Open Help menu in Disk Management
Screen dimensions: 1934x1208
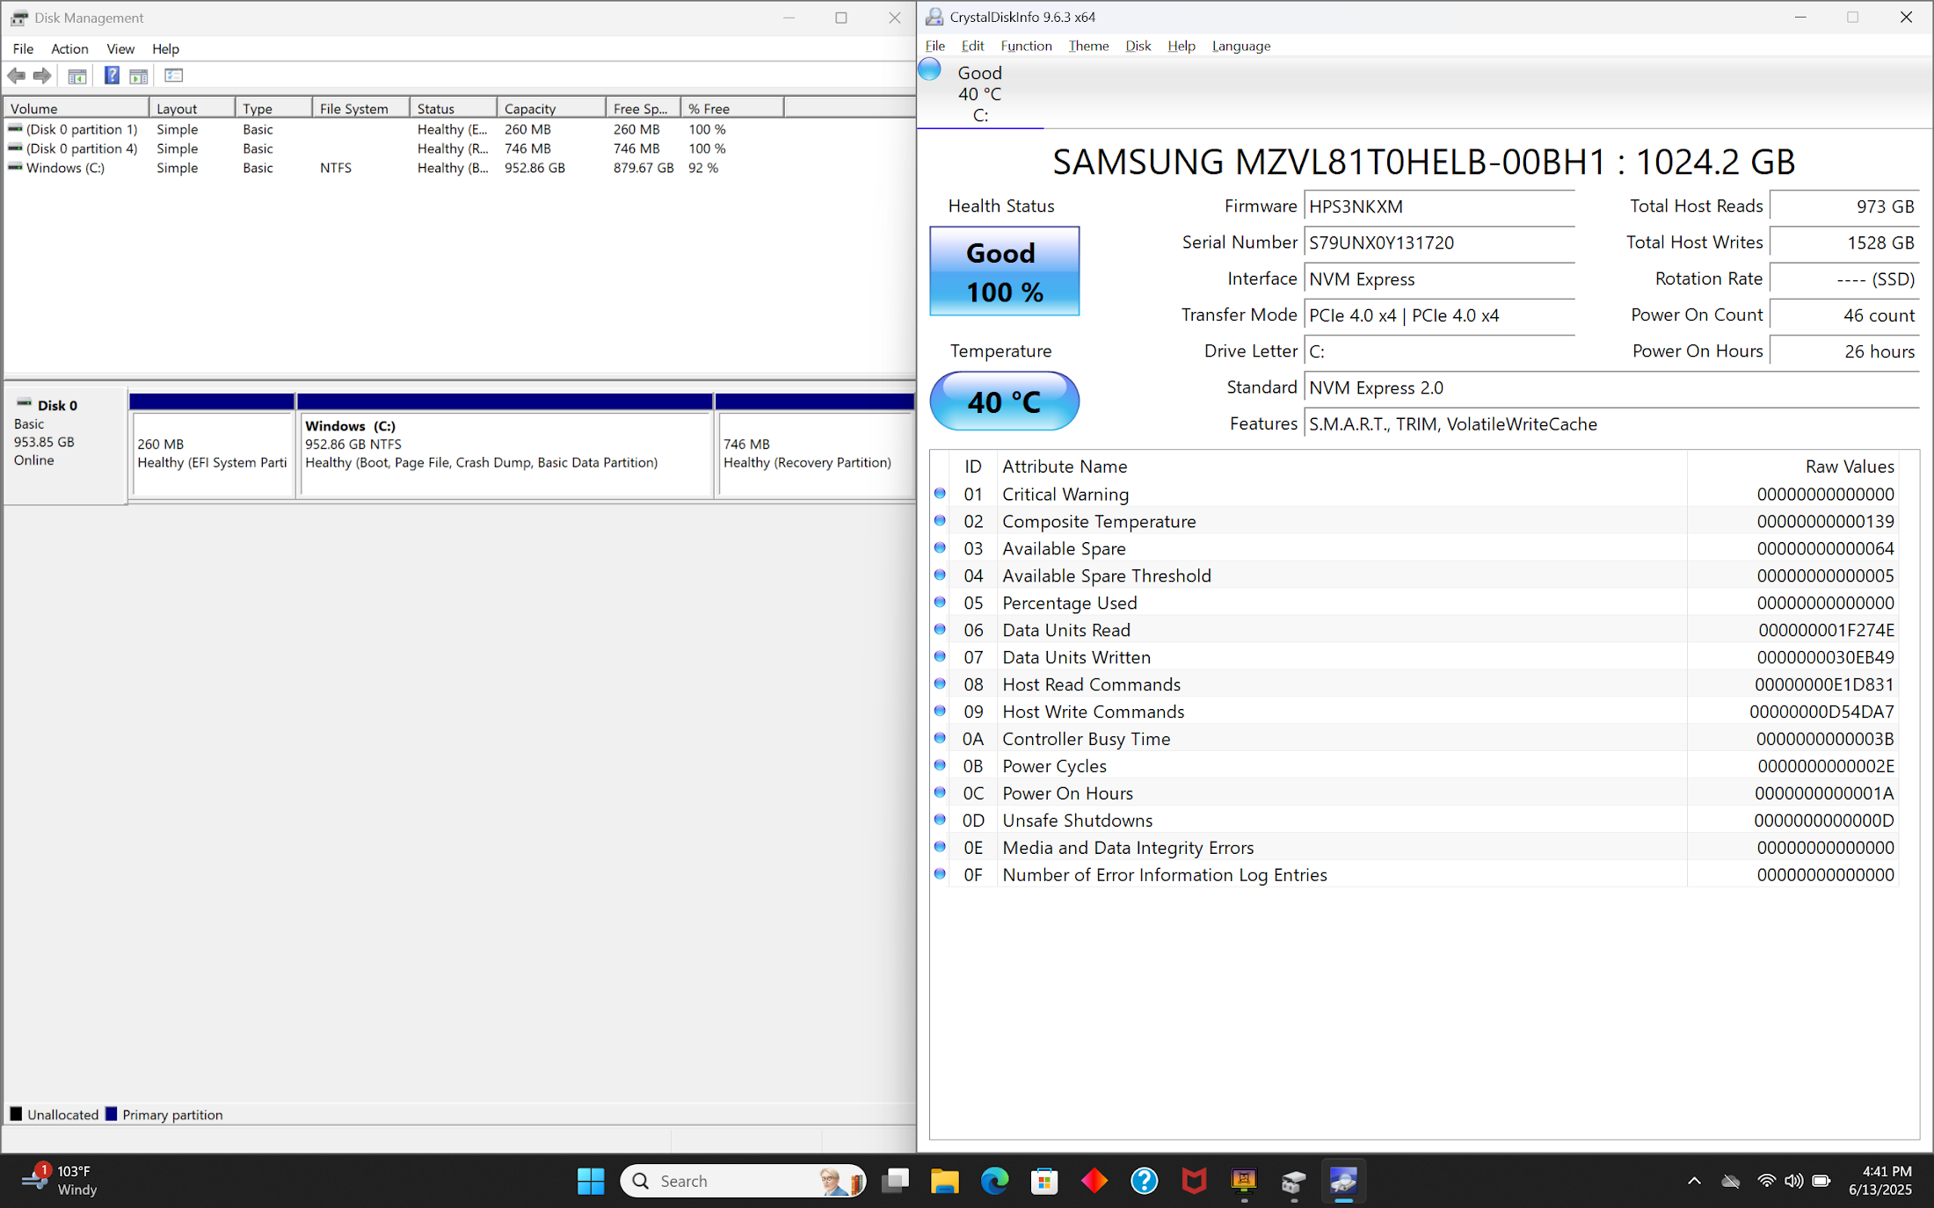pyautogui.click(x=165, y=49)
